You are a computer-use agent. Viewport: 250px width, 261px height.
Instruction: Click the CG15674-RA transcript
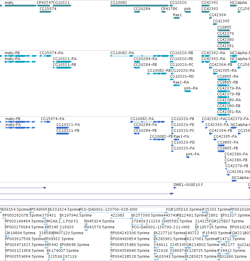click(x=46, y=56)
